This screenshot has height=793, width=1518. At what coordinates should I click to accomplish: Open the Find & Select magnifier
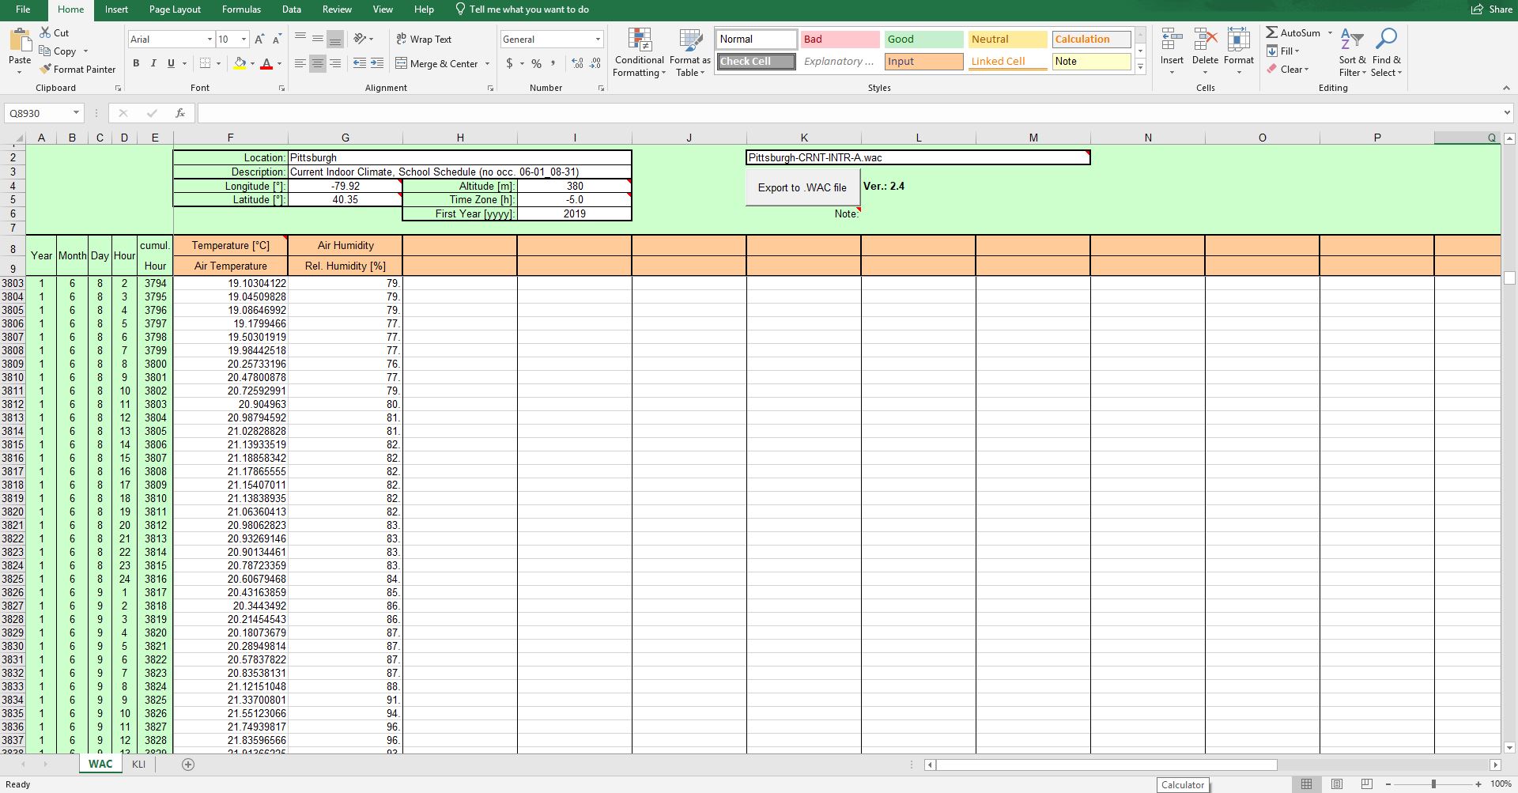click(x=1386, y=40)
